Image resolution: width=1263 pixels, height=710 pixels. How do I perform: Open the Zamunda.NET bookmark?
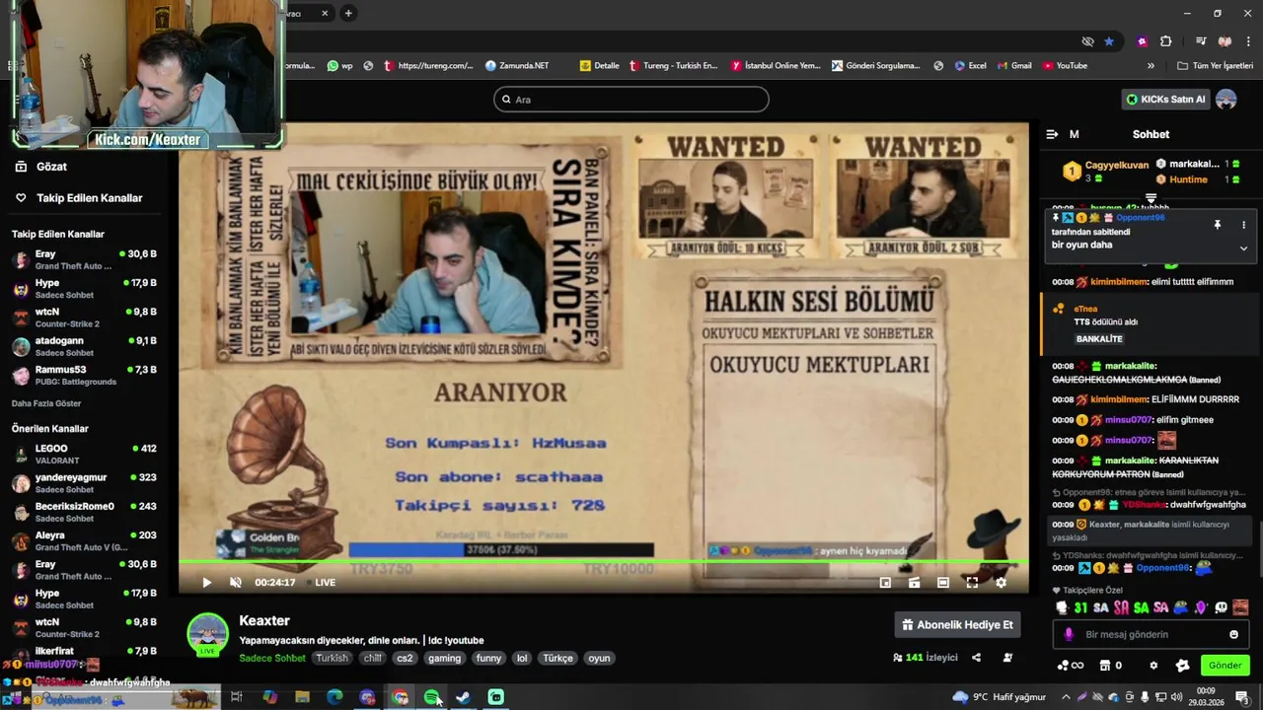[517, 66]
